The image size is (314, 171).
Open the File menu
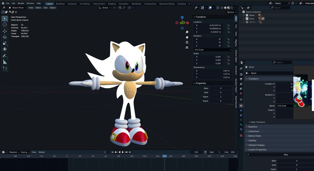8,3
